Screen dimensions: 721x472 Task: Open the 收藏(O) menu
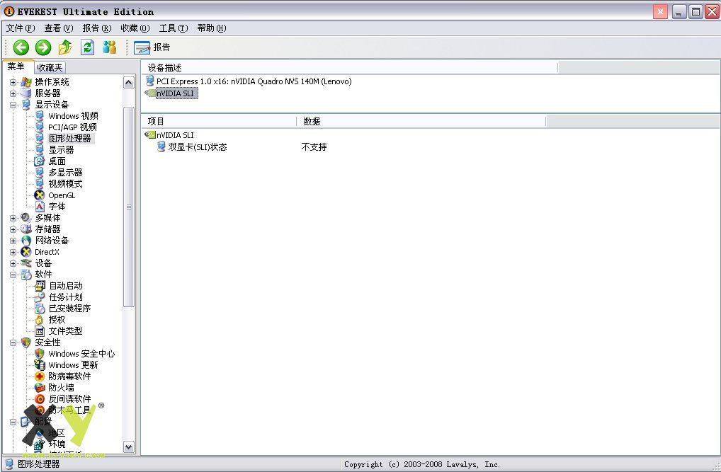(135, 28)
